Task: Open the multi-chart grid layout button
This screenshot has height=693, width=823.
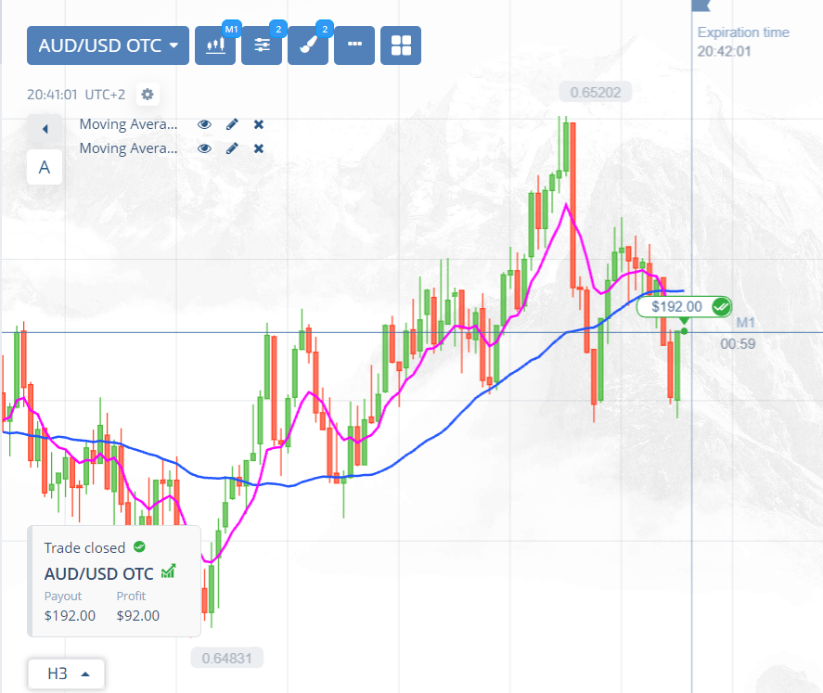Action: click(401, 45)
